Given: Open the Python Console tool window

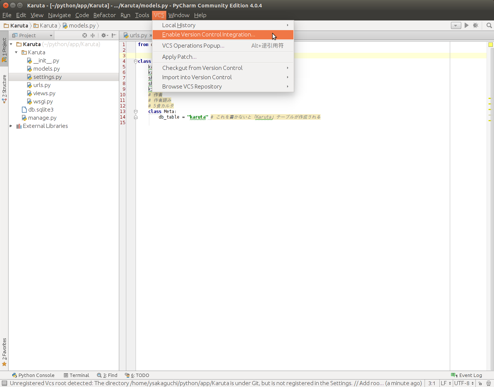Looking at the screenshot, I should point(33,375).
